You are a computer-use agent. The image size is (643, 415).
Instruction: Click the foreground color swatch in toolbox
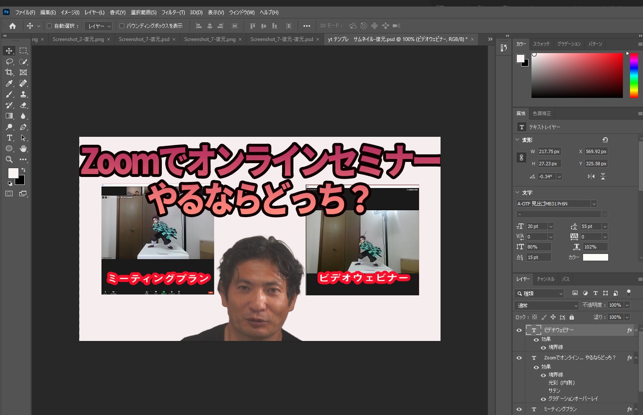point(13,173)
